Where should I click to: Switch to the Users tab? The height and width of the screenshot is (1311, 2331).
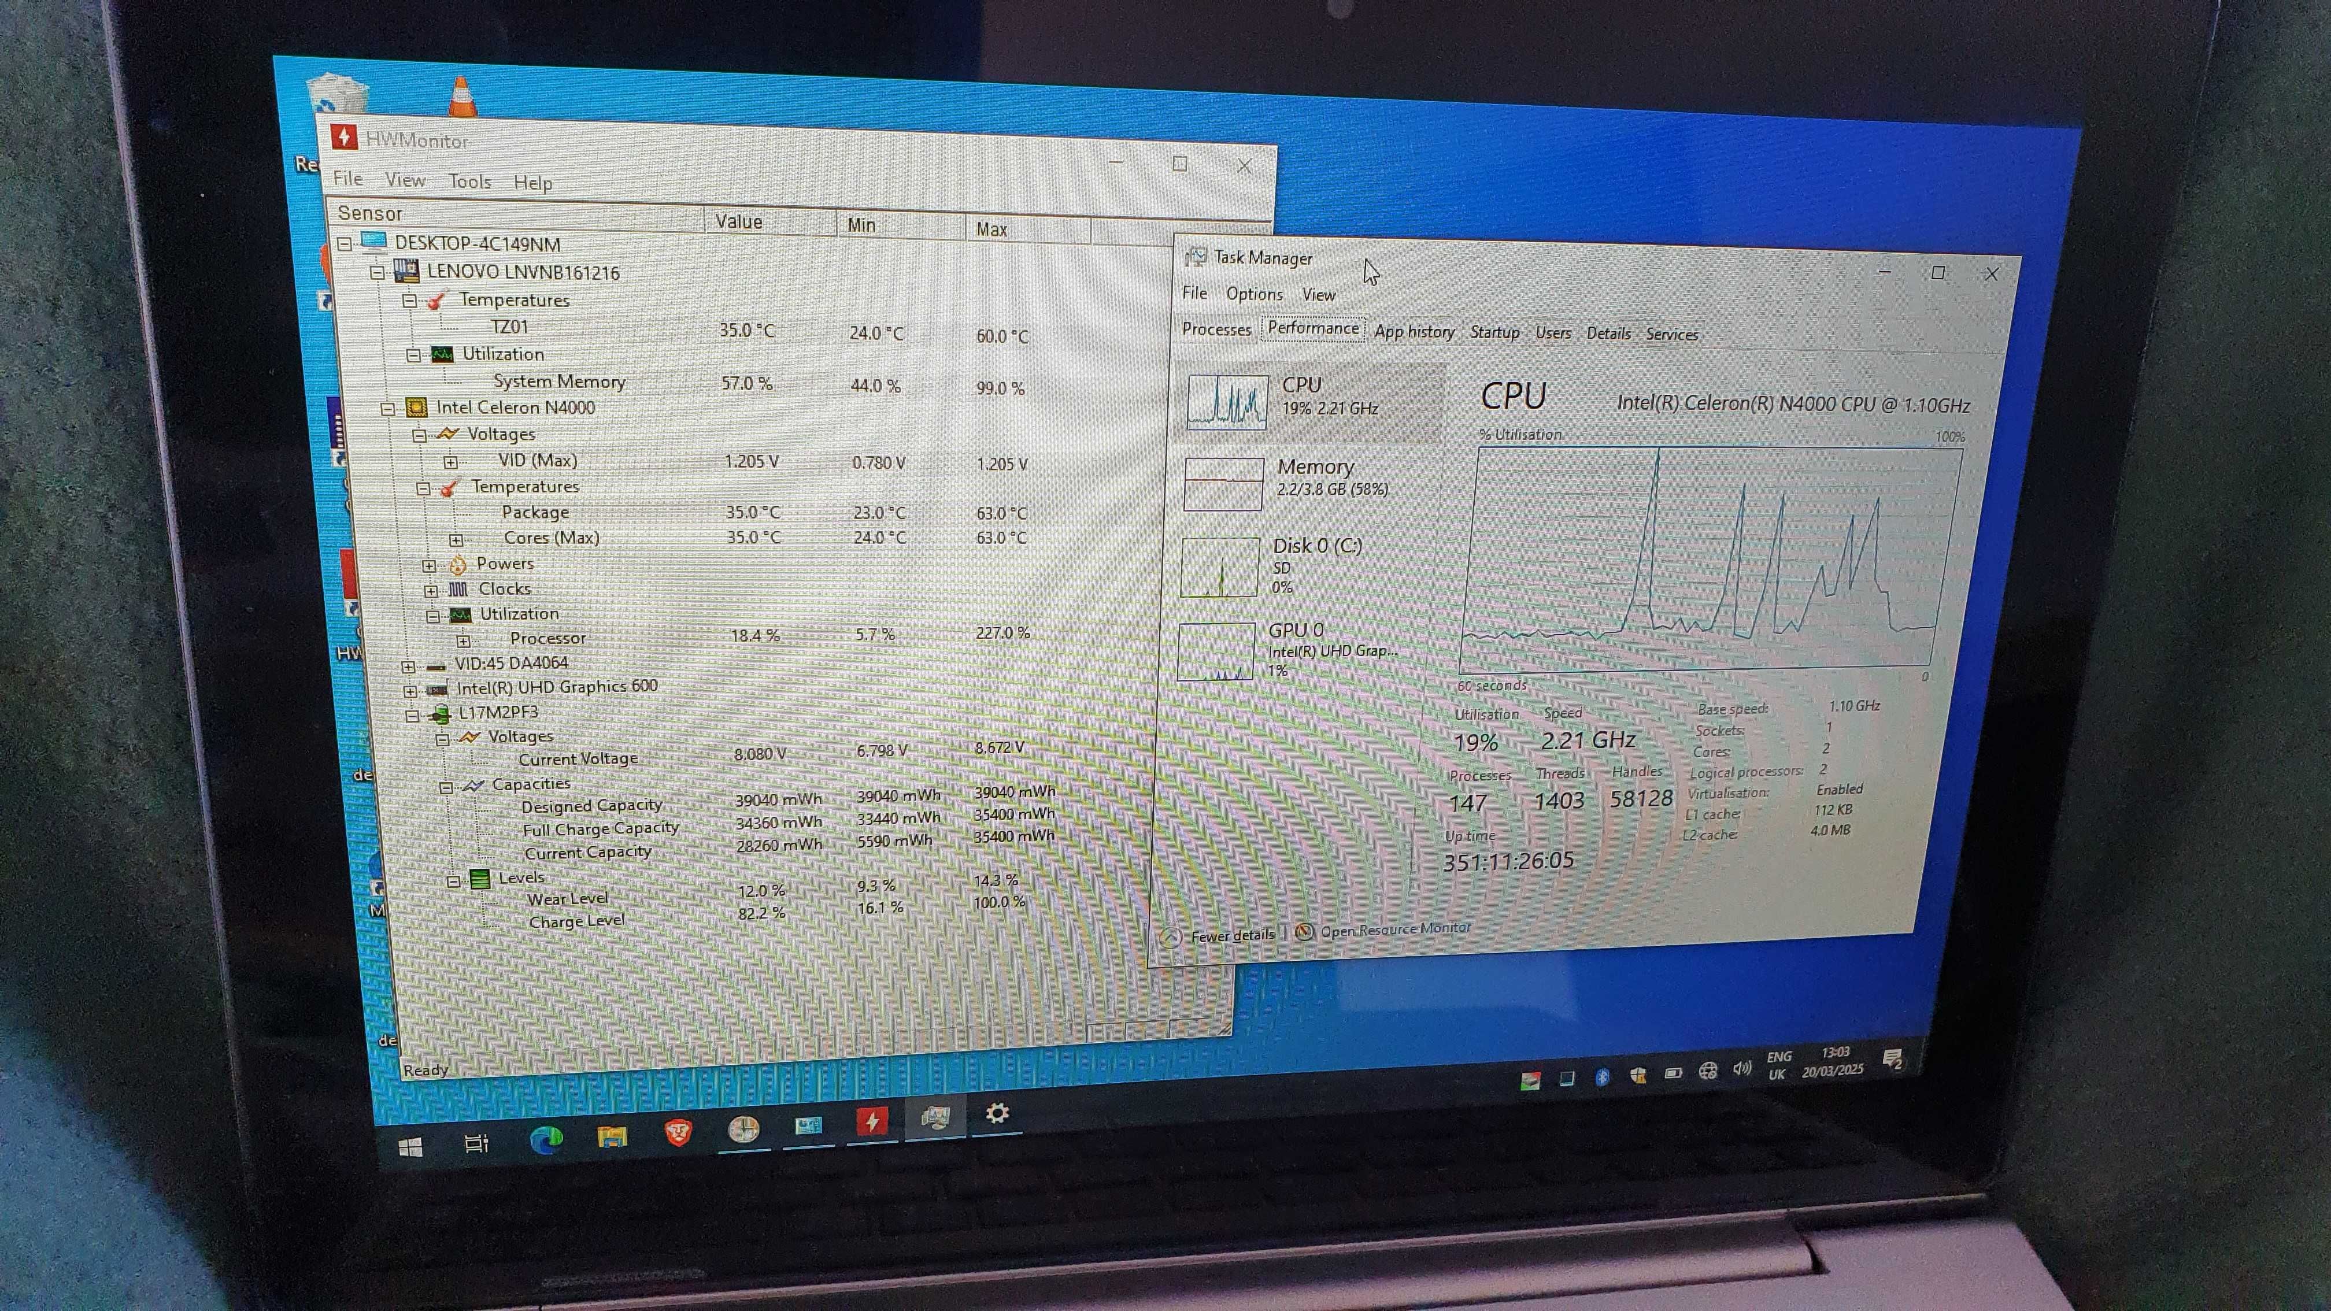point(1553,333)
